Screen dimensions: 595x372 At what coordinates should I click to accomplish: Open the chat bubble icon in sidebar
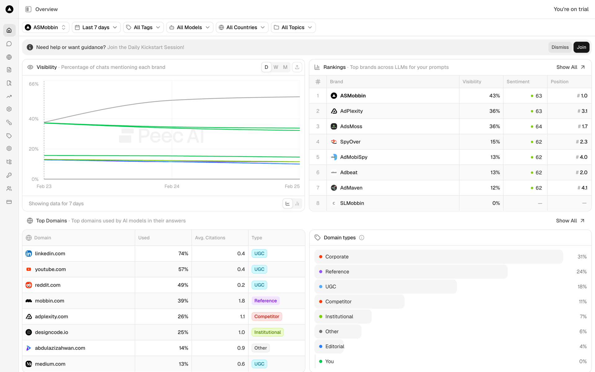(9, 44)
